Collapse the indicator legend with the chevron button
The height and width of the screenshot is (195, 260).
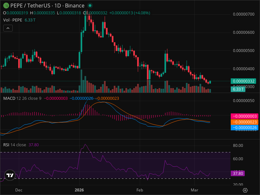click(x=8, y=28)
